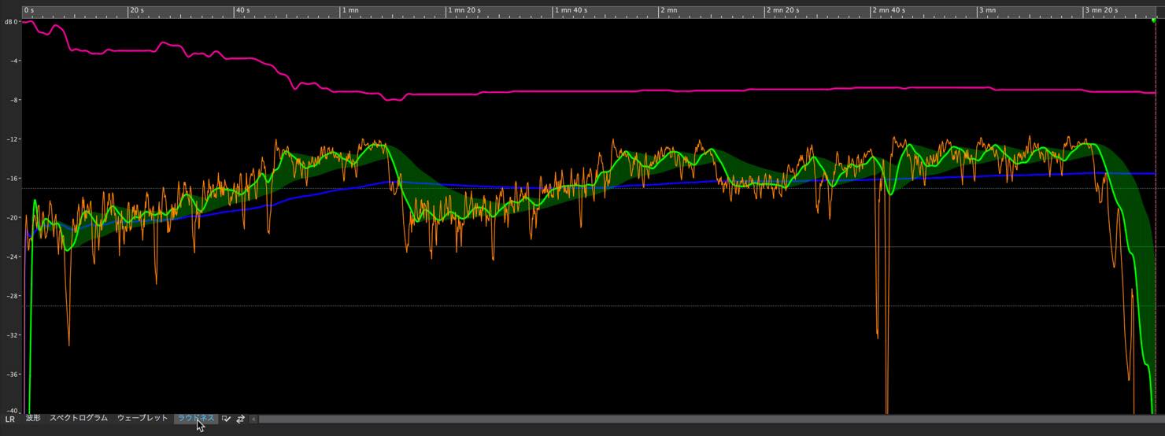Open the スペクトログラム tab

click(78, 419)
